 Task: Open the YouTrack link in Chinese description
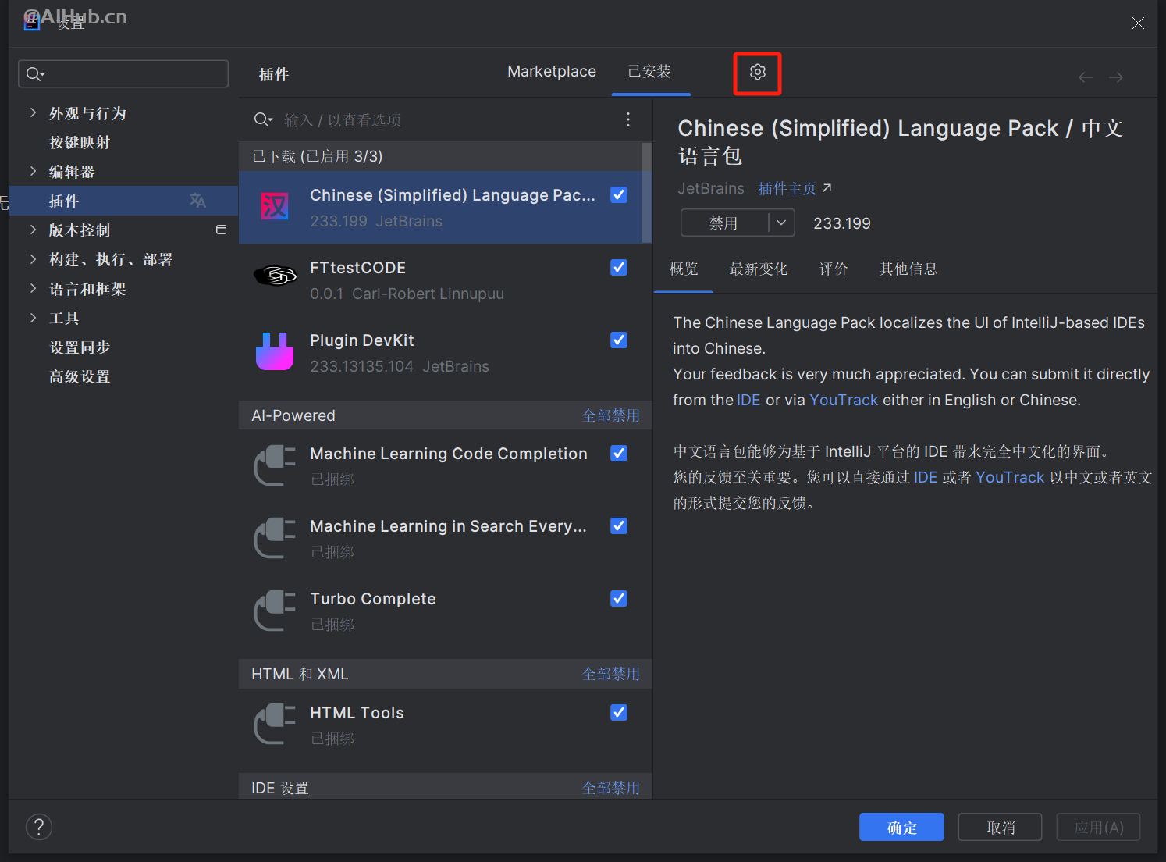[1010, 477]
